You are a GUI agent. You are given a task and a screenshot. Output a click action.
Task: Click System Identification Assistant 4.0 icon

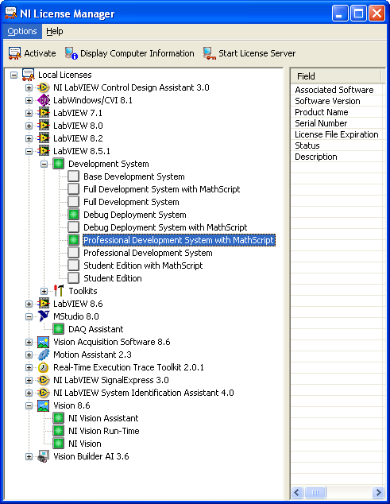click(44, 393)
